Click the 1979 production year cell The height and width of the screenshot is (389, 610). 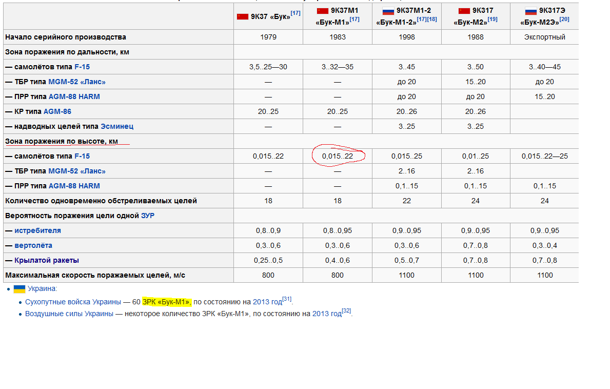(268, 37)
